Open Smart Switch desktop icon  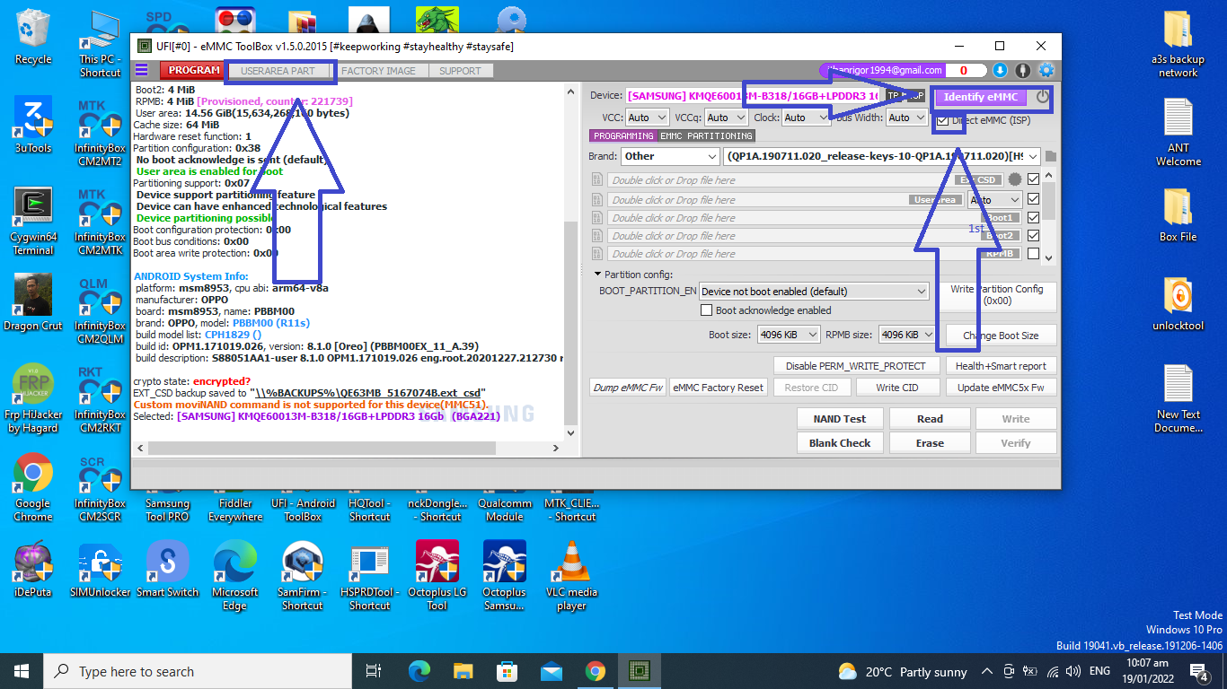pos(167,570)
